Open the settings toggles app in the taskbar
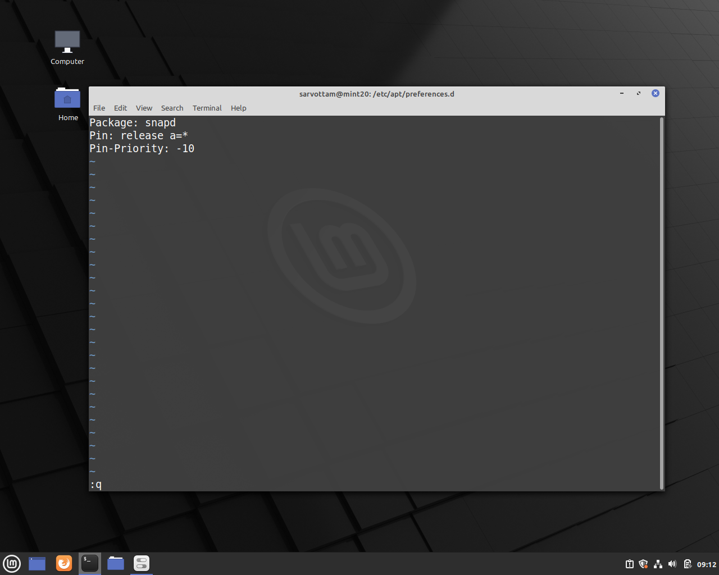Viewport: 719px width, 575px height. pyautogui.click(x=141, y=563)
